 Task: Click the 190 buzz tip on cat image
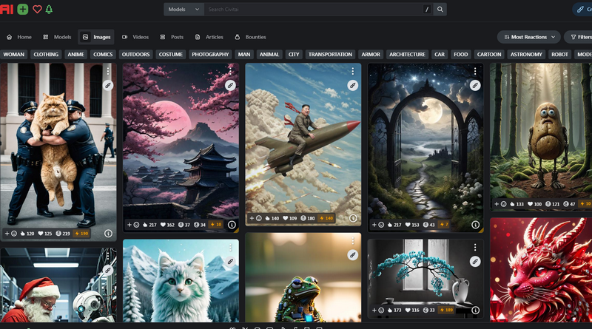tap(81, 234)
